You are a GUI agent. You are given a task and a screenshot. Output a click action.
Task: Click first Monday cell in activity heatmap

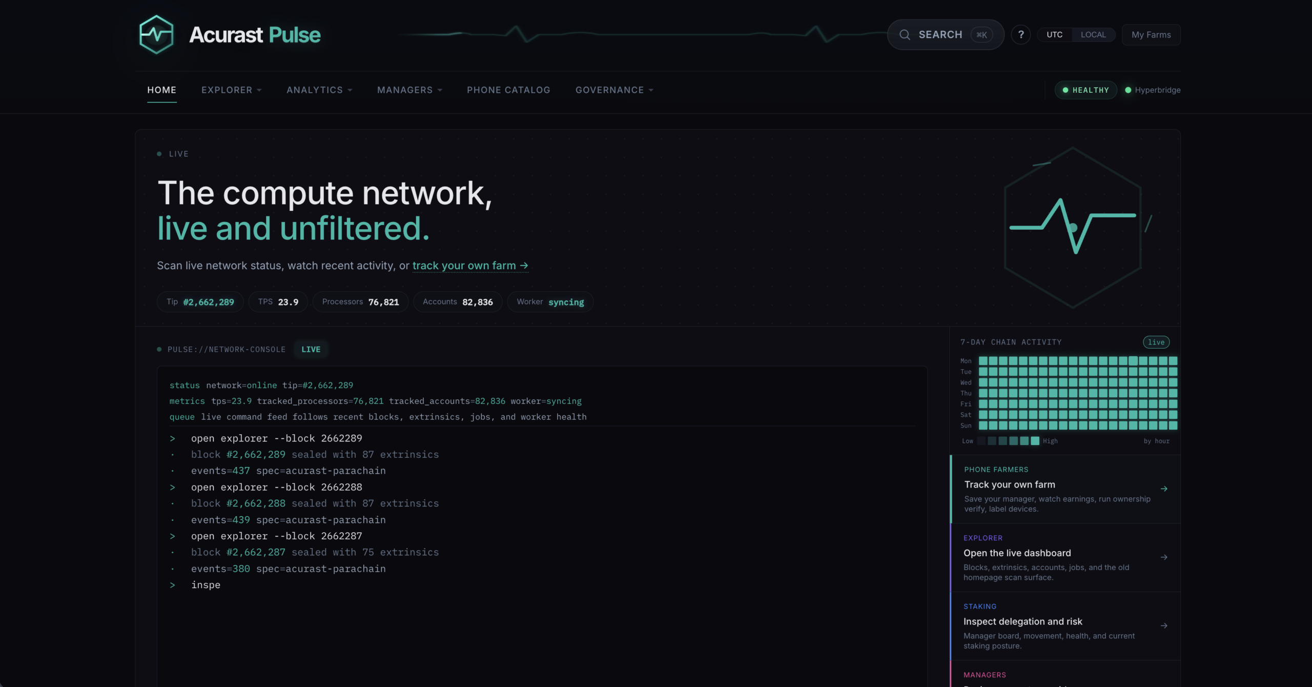983,360
